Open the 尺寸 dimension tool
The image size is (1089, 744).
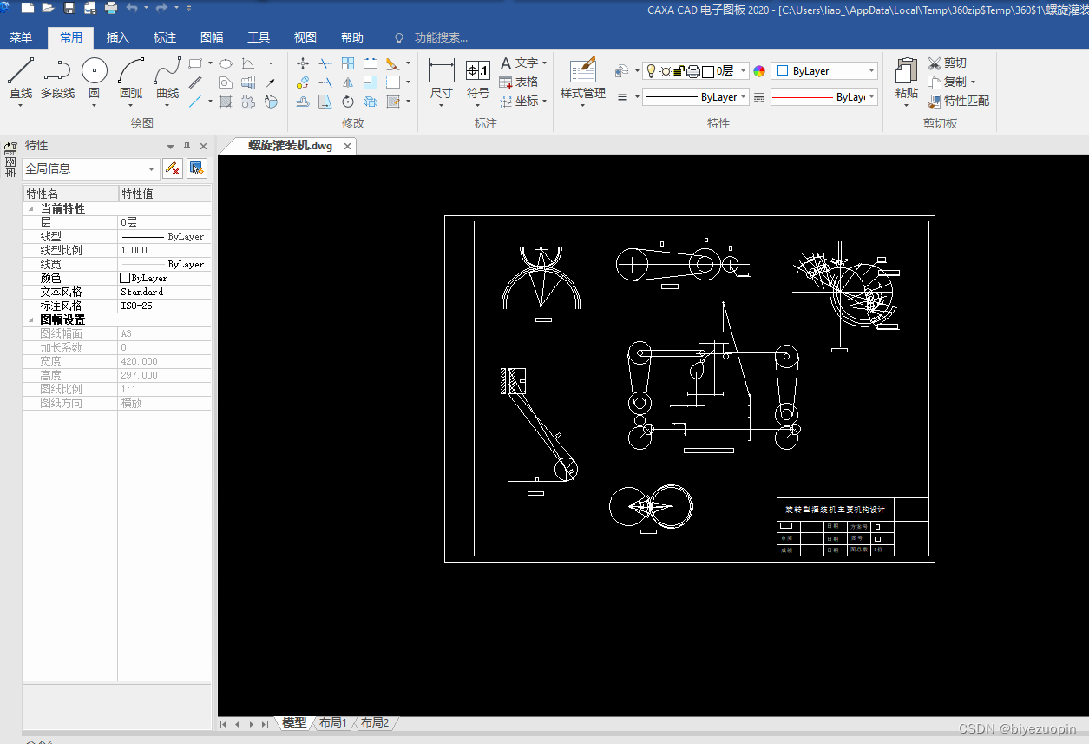tap(442, 81)
